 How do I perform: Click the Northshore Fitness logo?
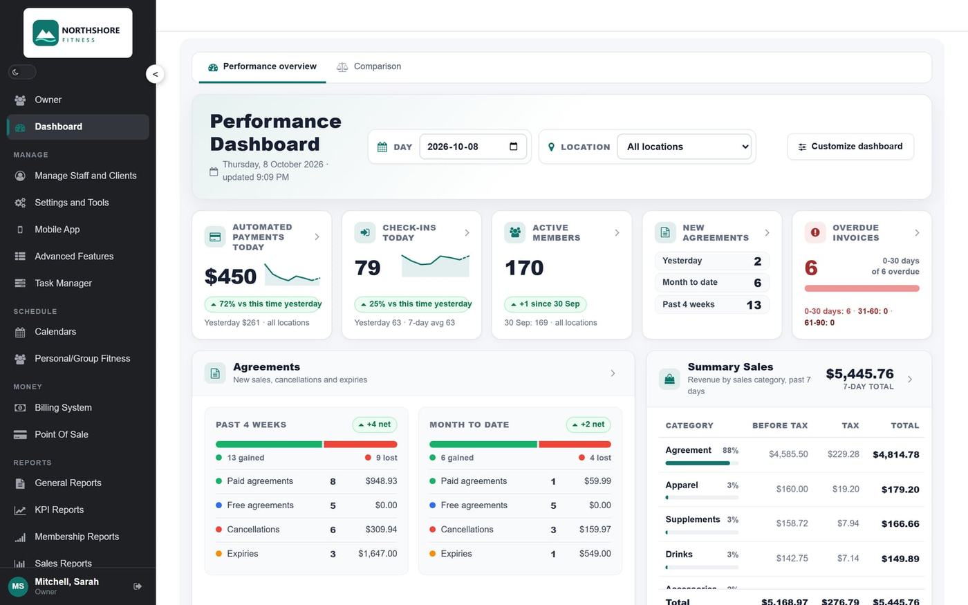coord(77,33)
